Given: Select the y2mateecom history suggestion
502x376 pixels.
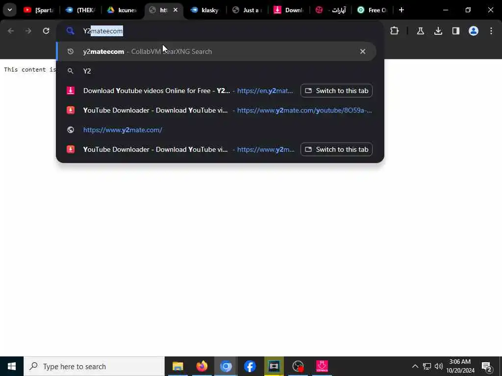Looking at the screenshot, I should click(216, 51).
